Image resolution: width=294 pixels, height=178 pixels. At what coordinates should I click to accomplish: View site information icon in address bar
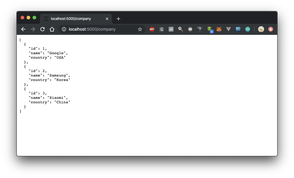(64, 29)
